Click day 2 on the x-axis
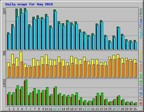Image resolution: width=144 pixels, height=112 pixels. [13, 109]
